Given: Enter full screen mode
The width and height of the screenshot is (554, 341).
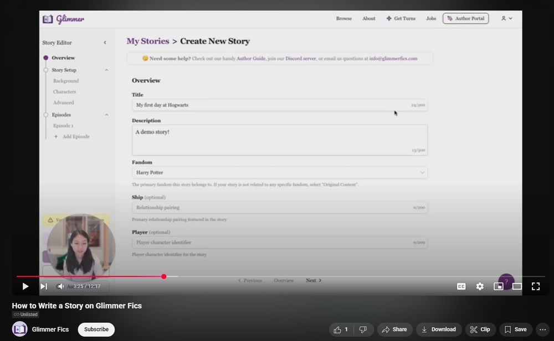Looking at the screenshot, I should tap(536, 286).
